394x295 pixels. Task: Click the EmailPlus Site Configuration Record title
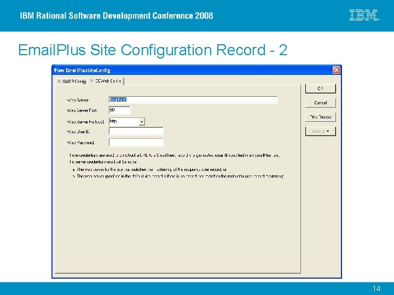[x=153, y=50]
